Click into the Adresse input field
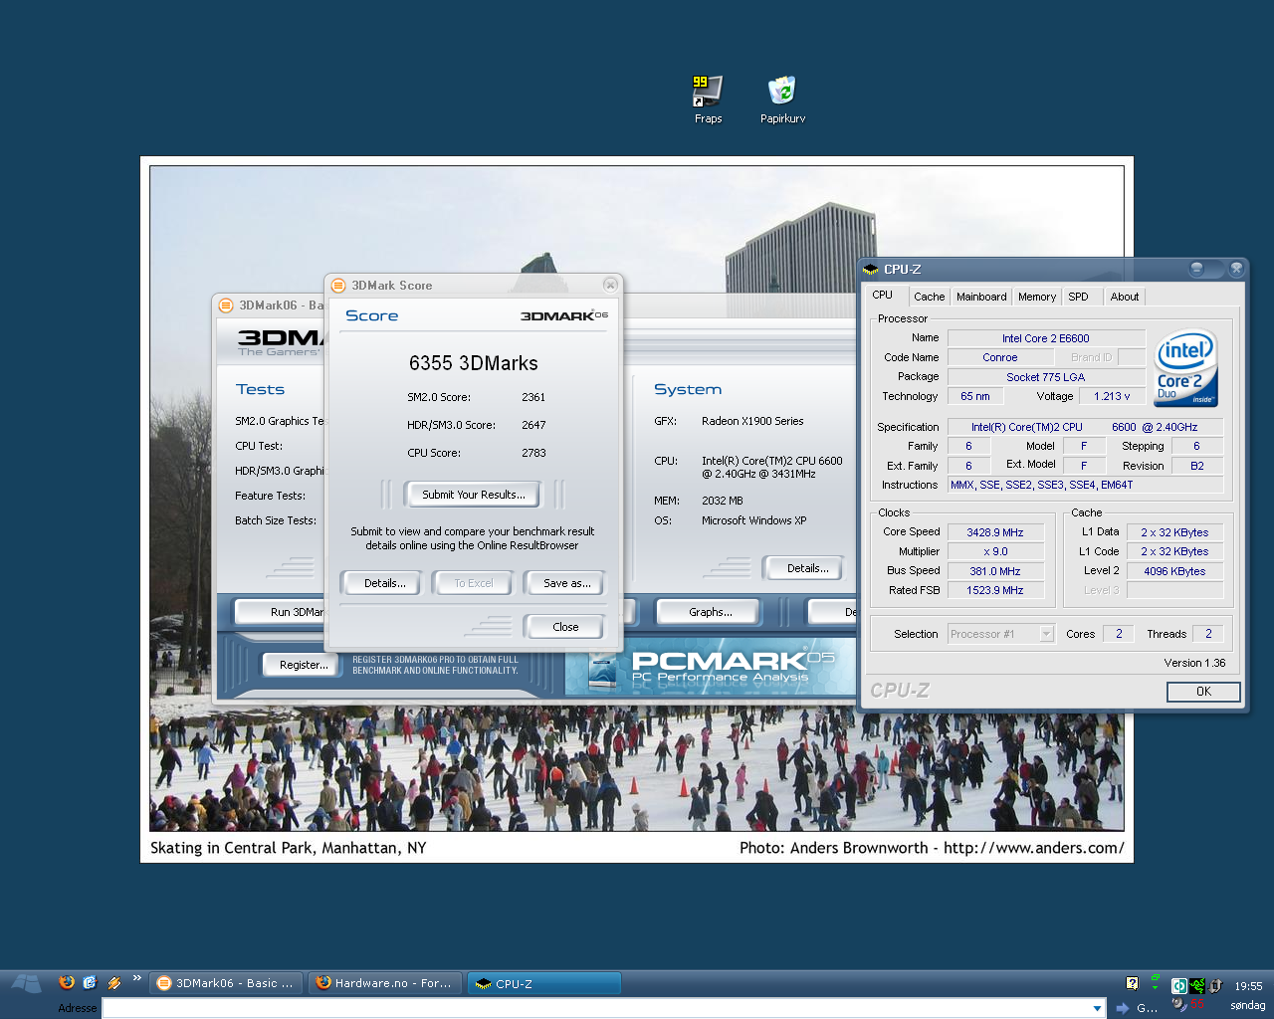 click(603, 1008)
